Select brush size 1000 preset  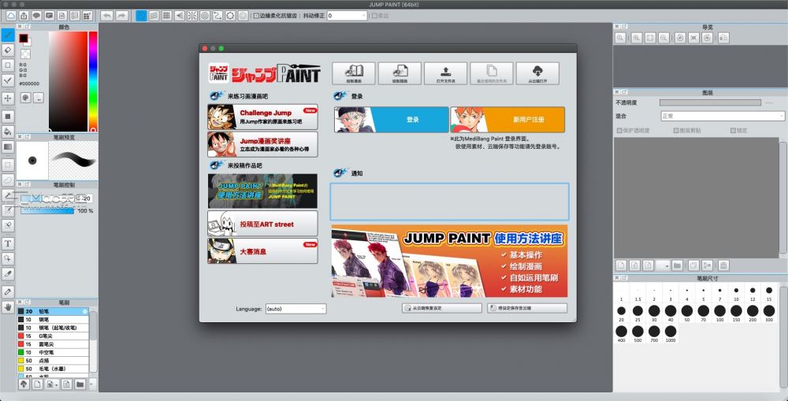[x=671, y=334]
